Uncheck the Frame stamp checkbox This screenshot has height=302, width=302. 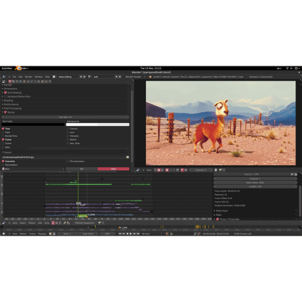pyautogui.click(x=3, y=140)
